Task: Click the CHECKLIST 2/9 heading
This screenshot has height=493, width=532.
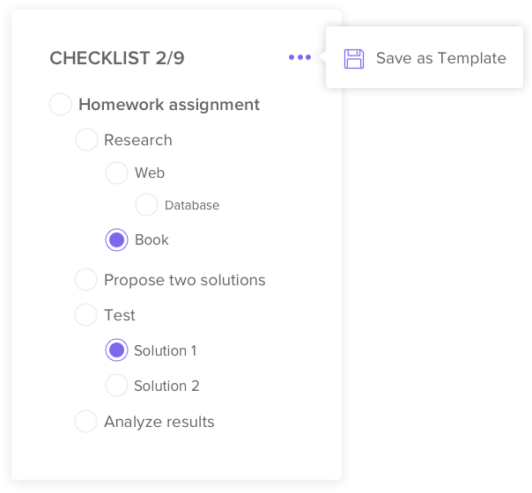Action: (117, 59)
